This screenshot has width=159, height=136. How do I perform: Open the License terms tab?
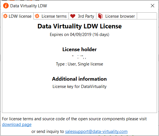[51, 16]
